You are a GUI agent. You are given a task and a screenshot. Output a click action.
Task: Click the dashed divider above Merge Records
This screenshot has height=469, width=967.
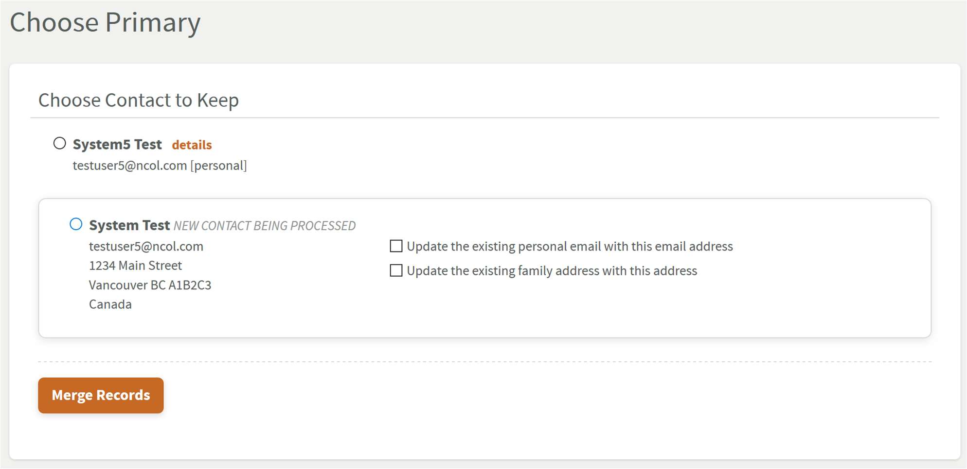click(484, 362)
